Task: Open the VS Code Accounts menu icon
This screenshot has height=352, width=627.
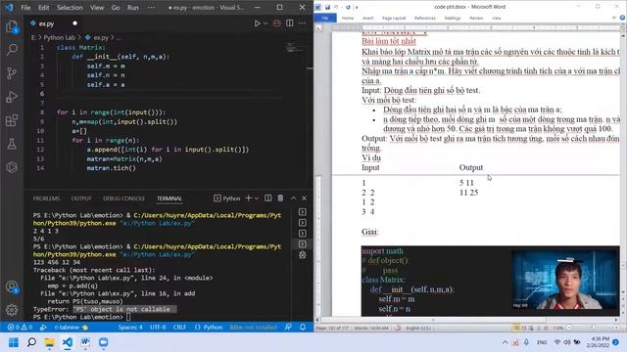Action: tap(12, 286)
